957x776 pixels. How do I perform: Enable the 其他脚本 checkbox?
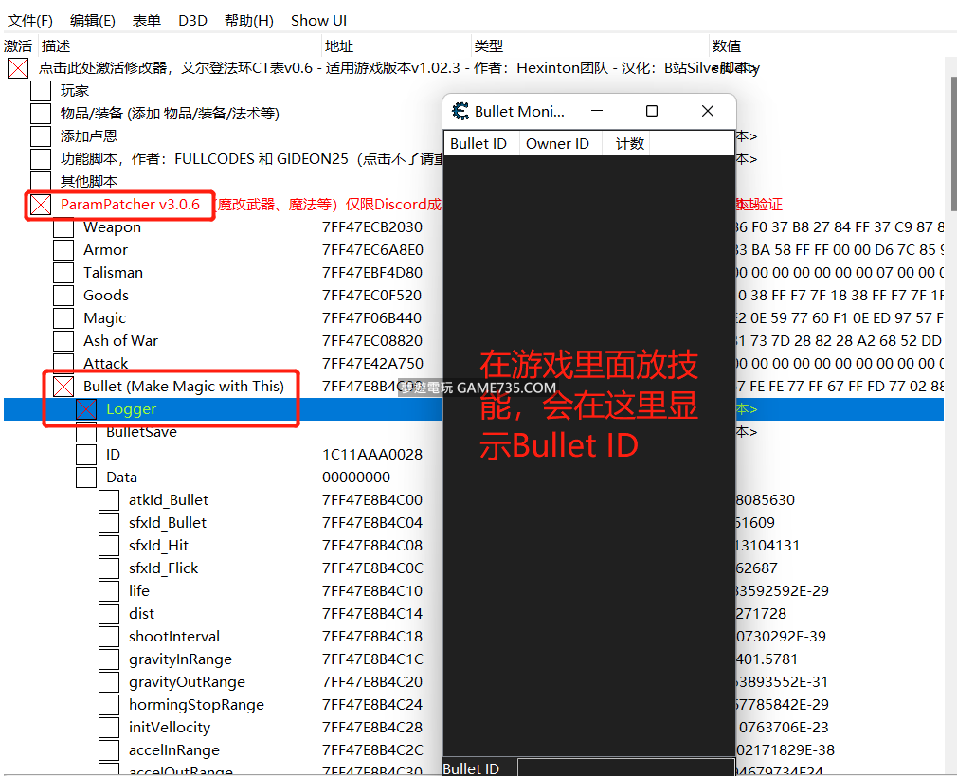pos(41,181)
